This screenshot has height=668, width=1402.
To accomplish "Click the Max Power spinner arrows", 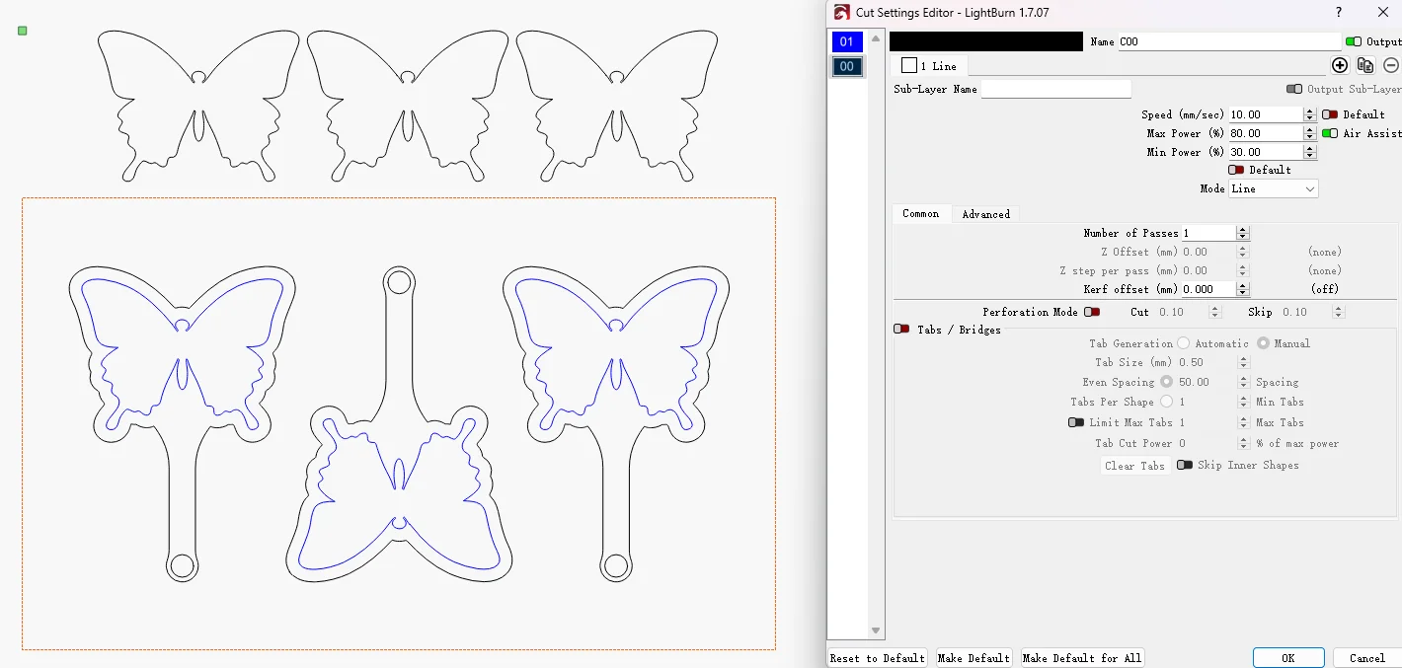I will (x=1310, y=133).
